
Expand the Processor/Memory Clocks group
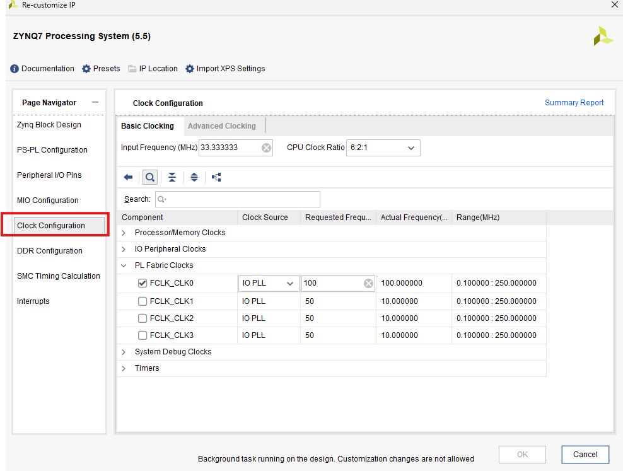pos(124,233)
